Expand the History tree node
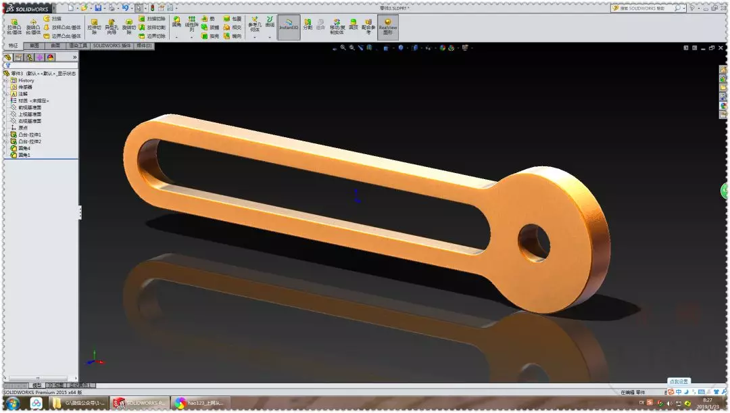 (7, 80)
